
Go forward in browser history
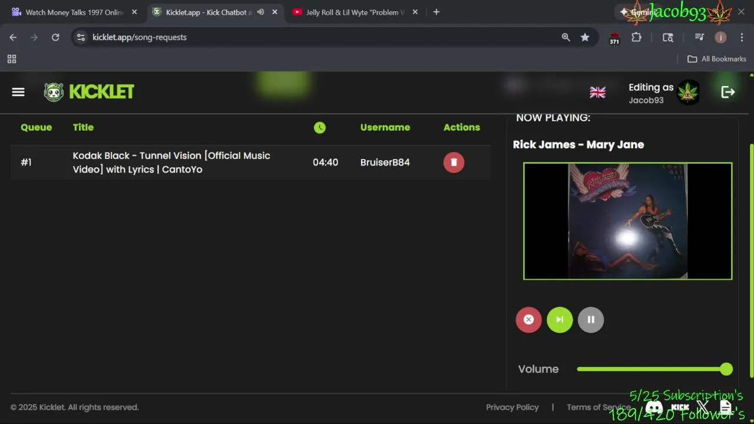point(34,37)
